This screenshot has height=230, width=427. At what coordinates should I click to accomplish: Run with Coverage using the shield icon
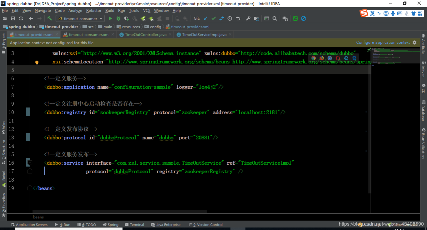coord(127,19)
